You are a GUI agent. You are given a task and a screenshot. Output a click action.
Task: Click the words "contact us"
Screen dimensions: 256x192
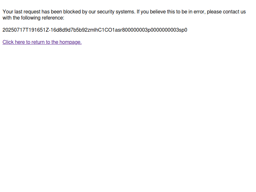click(234, 12)
